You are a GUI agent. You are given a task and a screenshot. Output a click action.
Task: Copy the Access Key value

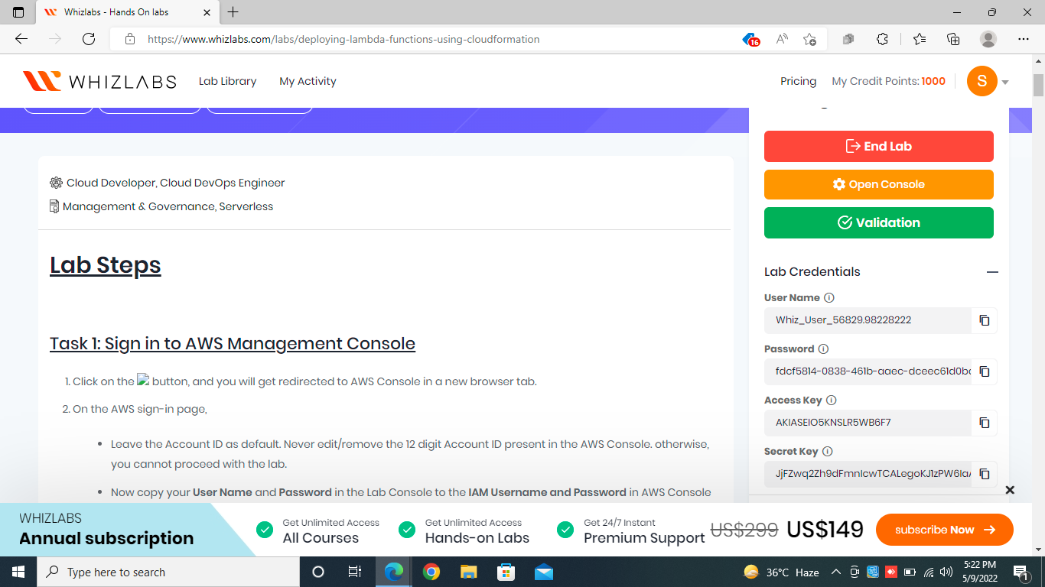click(984, 423)
